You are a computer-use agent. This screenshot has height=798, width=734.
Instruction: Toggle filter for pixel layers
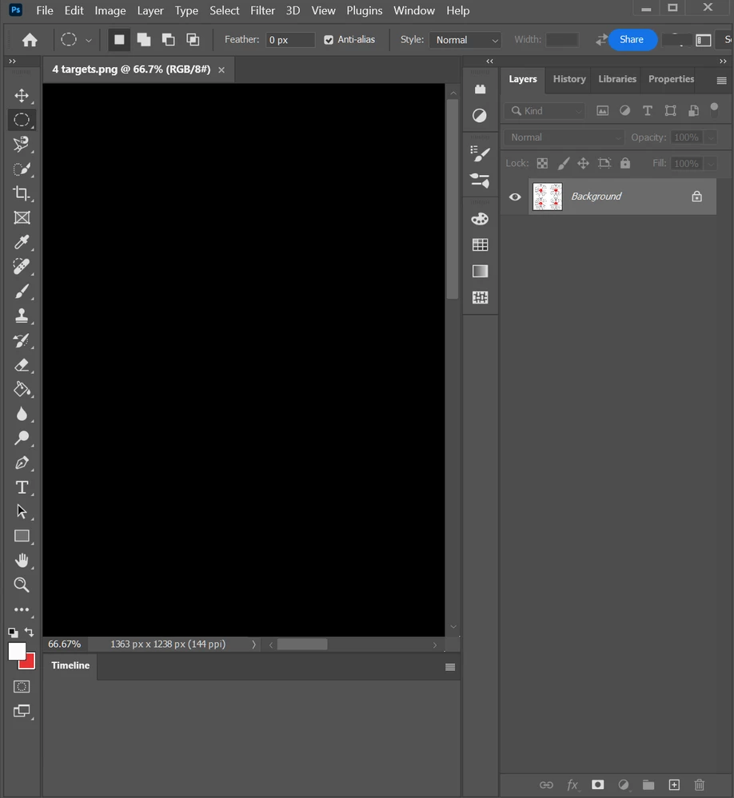point(603,110)
